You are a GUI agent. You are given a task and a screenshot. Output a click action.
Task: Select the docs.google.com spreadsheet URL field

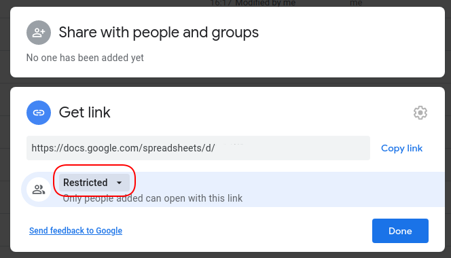[x=198, y=148]
